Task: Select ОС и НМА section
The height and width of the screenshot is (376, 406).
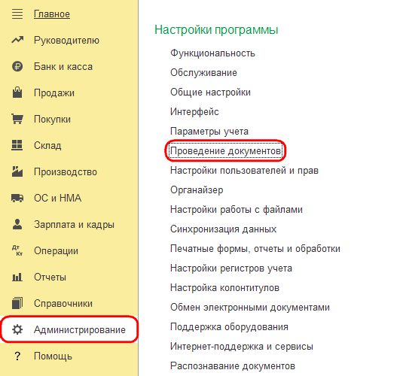Action: point(58,199)
